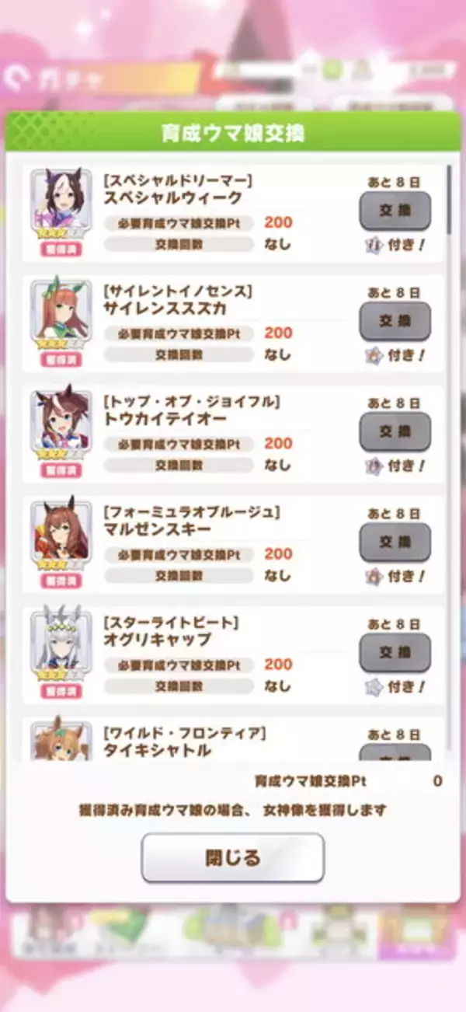Tap piece icon beside Maruzensky 付き
This screenshot has width=466, height=1012.
pos(374,577)
